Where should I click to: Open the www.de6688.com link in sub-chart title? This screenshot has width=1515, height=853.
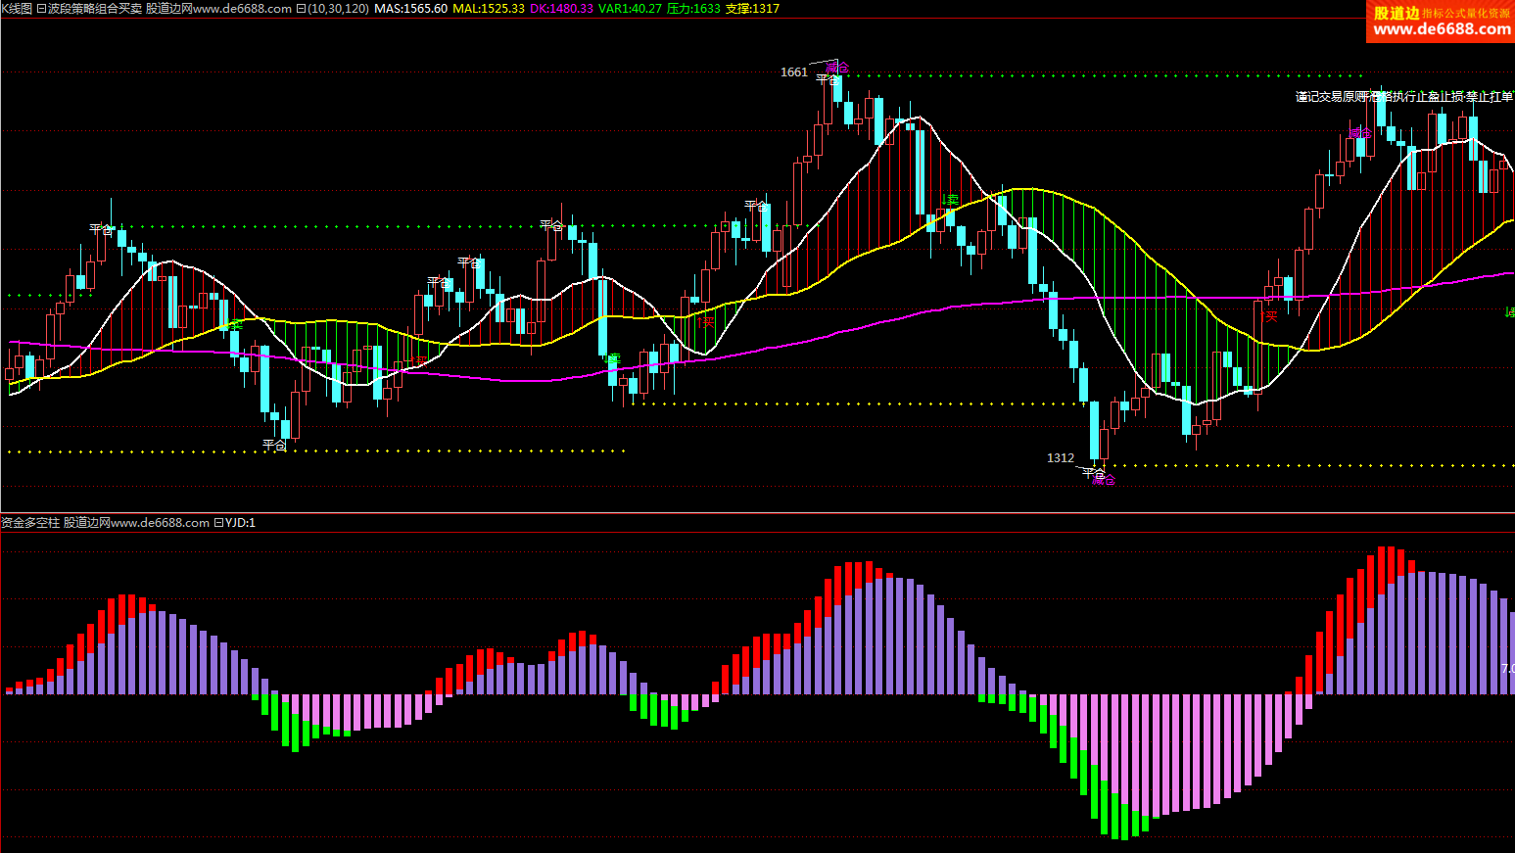point(160,523)
